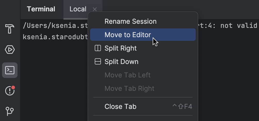This screenshot has height=121, width=259.
Task: Open the Services tool window icon
Action: point(10,49)
